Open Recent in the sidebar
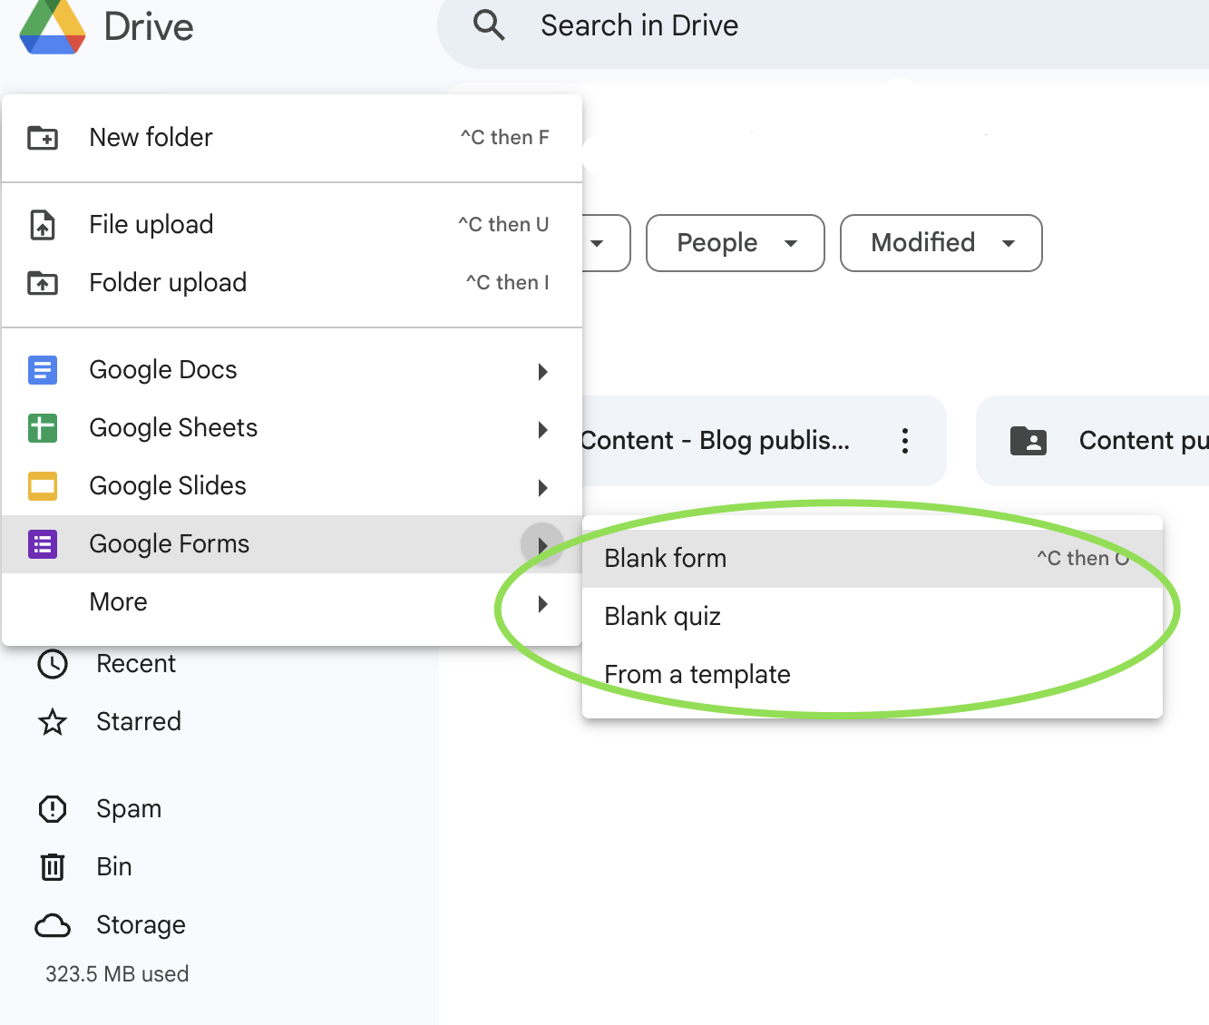The height and width of the screenshot is (1025, 1209). point(136,664)
